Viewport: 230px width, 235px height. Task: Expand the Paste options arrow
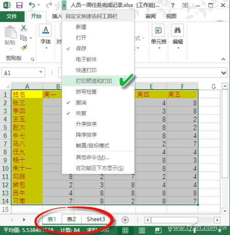[11, 49]
